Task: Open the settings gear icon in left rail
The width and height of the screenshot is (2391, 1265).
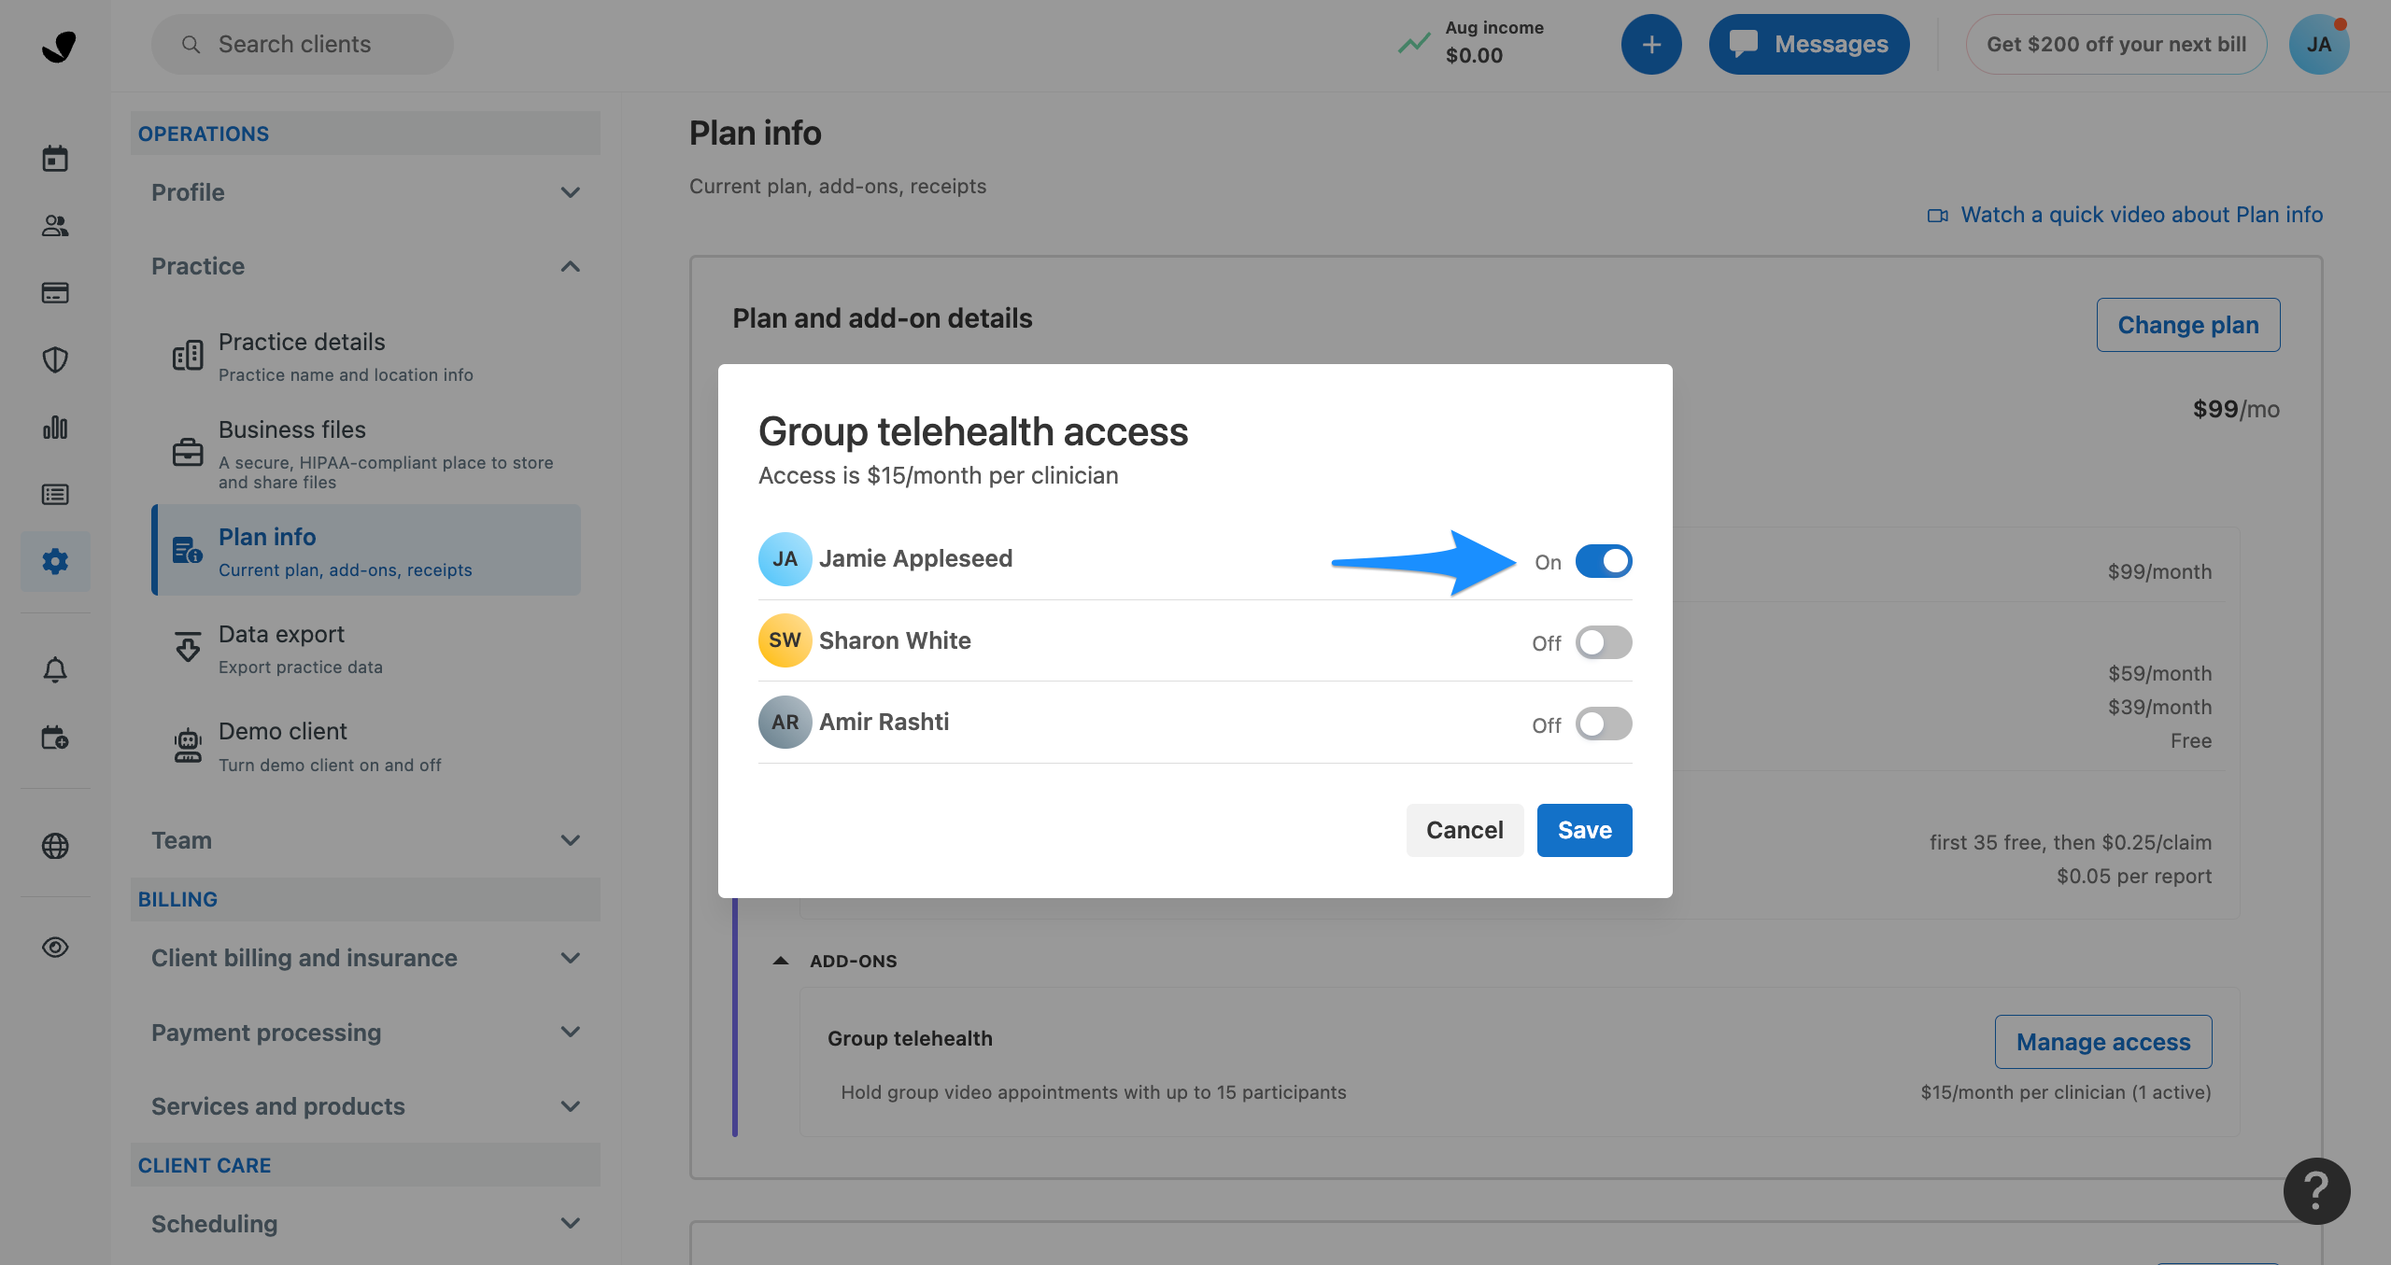Action: (55, 561)
